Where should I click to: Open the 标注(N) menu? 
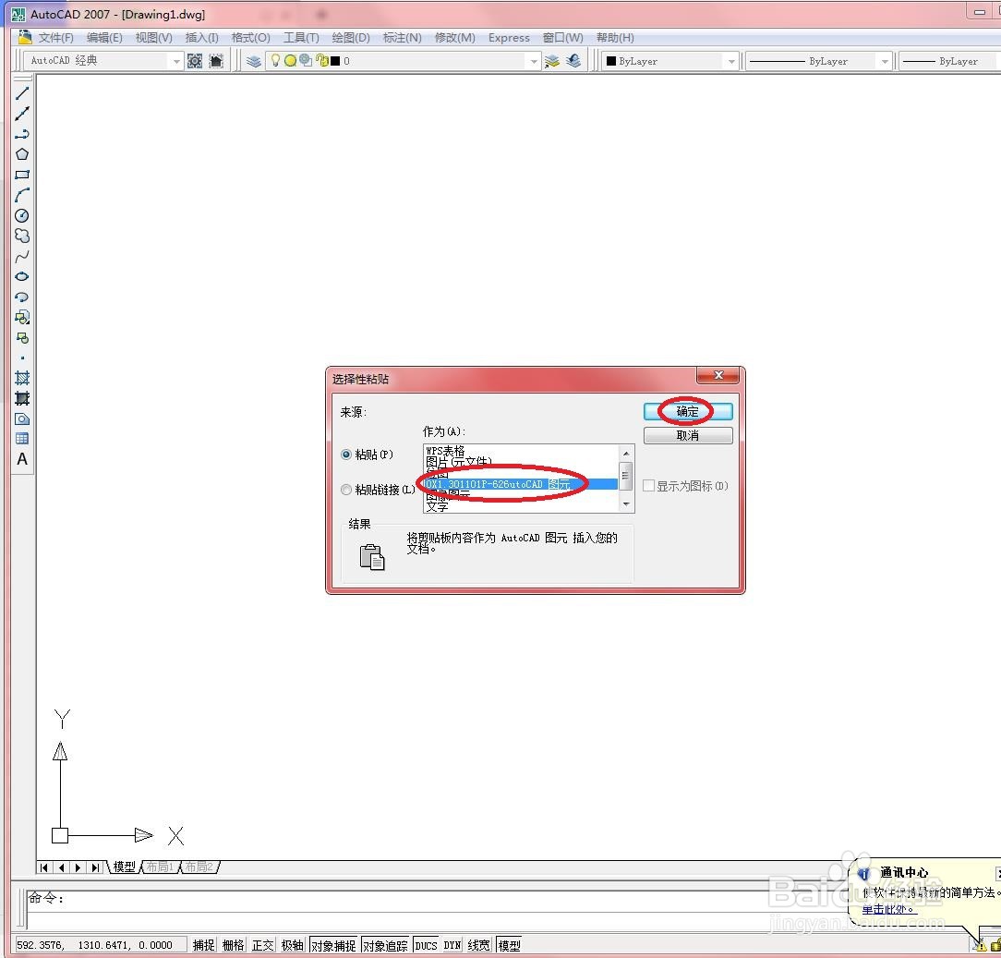click(403, 38)
